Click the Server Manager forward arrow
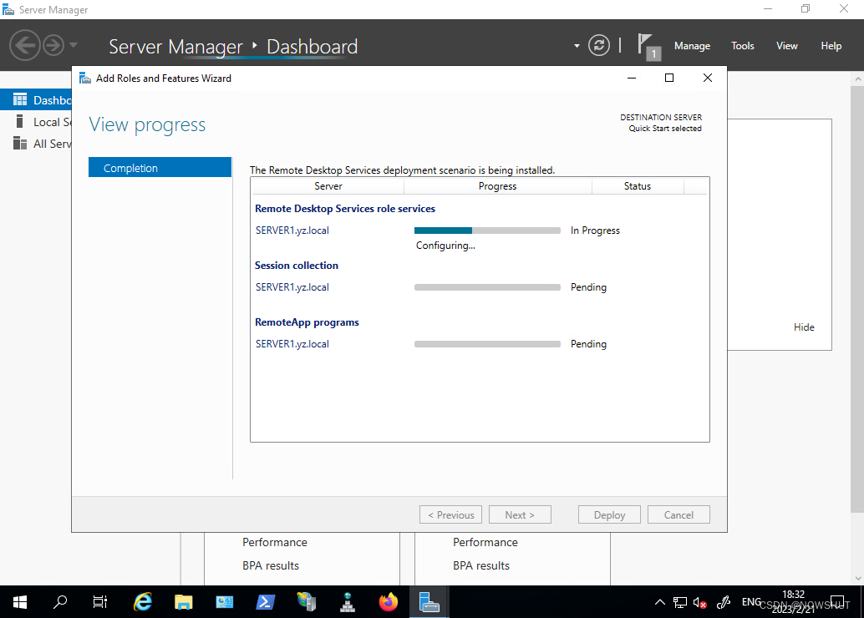Screen dimensions: 864x618 53,45
